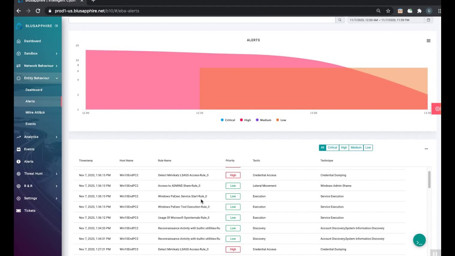Open the chart hamburger menu
The height and width of the screenshot is (256, 455).
point(428,41)
